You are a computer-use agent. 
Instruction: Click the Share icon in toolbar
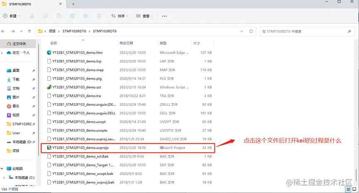pyautogui.click(x=85, y=16)
